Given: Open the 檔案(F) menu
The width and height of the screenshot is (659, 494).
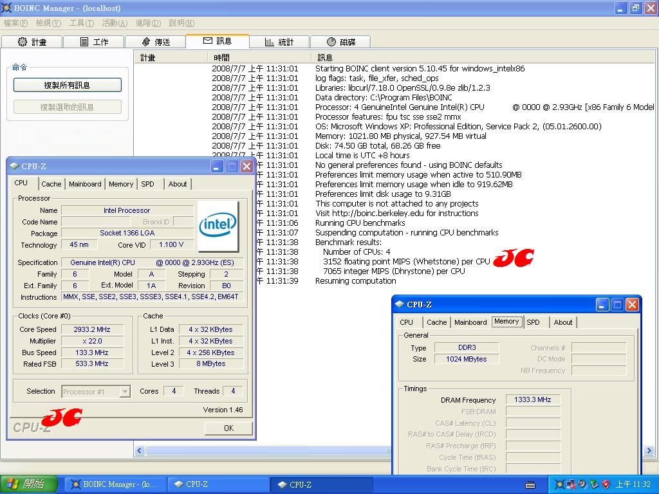Looking at the screenshot, I should tap(15, 23).
